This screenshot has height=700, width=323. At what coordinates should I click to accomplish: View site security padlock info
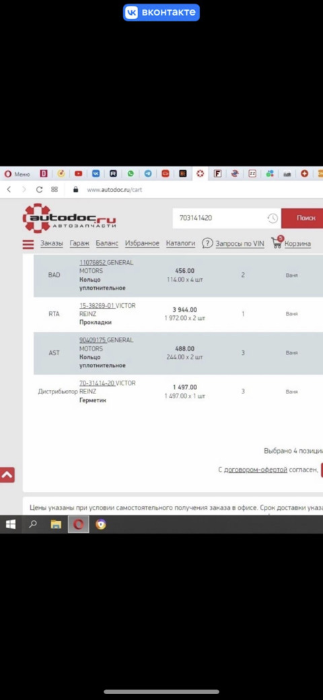pos(76,189)
